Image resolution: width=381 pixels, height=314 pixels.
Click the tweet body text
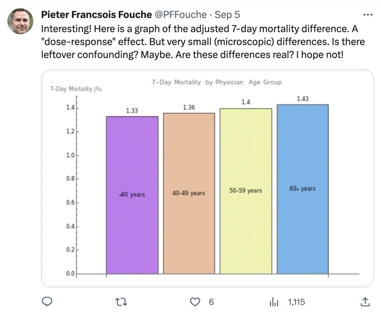pos(203,42)
